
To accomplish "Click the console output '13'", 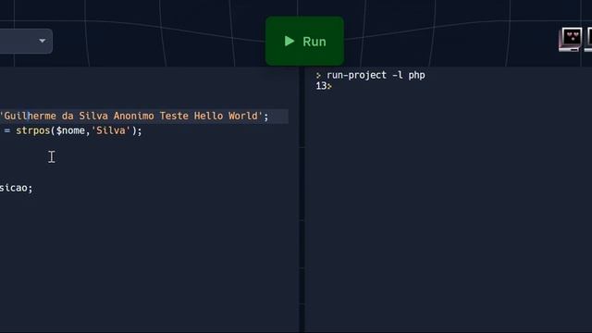I will [x=321, y=86].
